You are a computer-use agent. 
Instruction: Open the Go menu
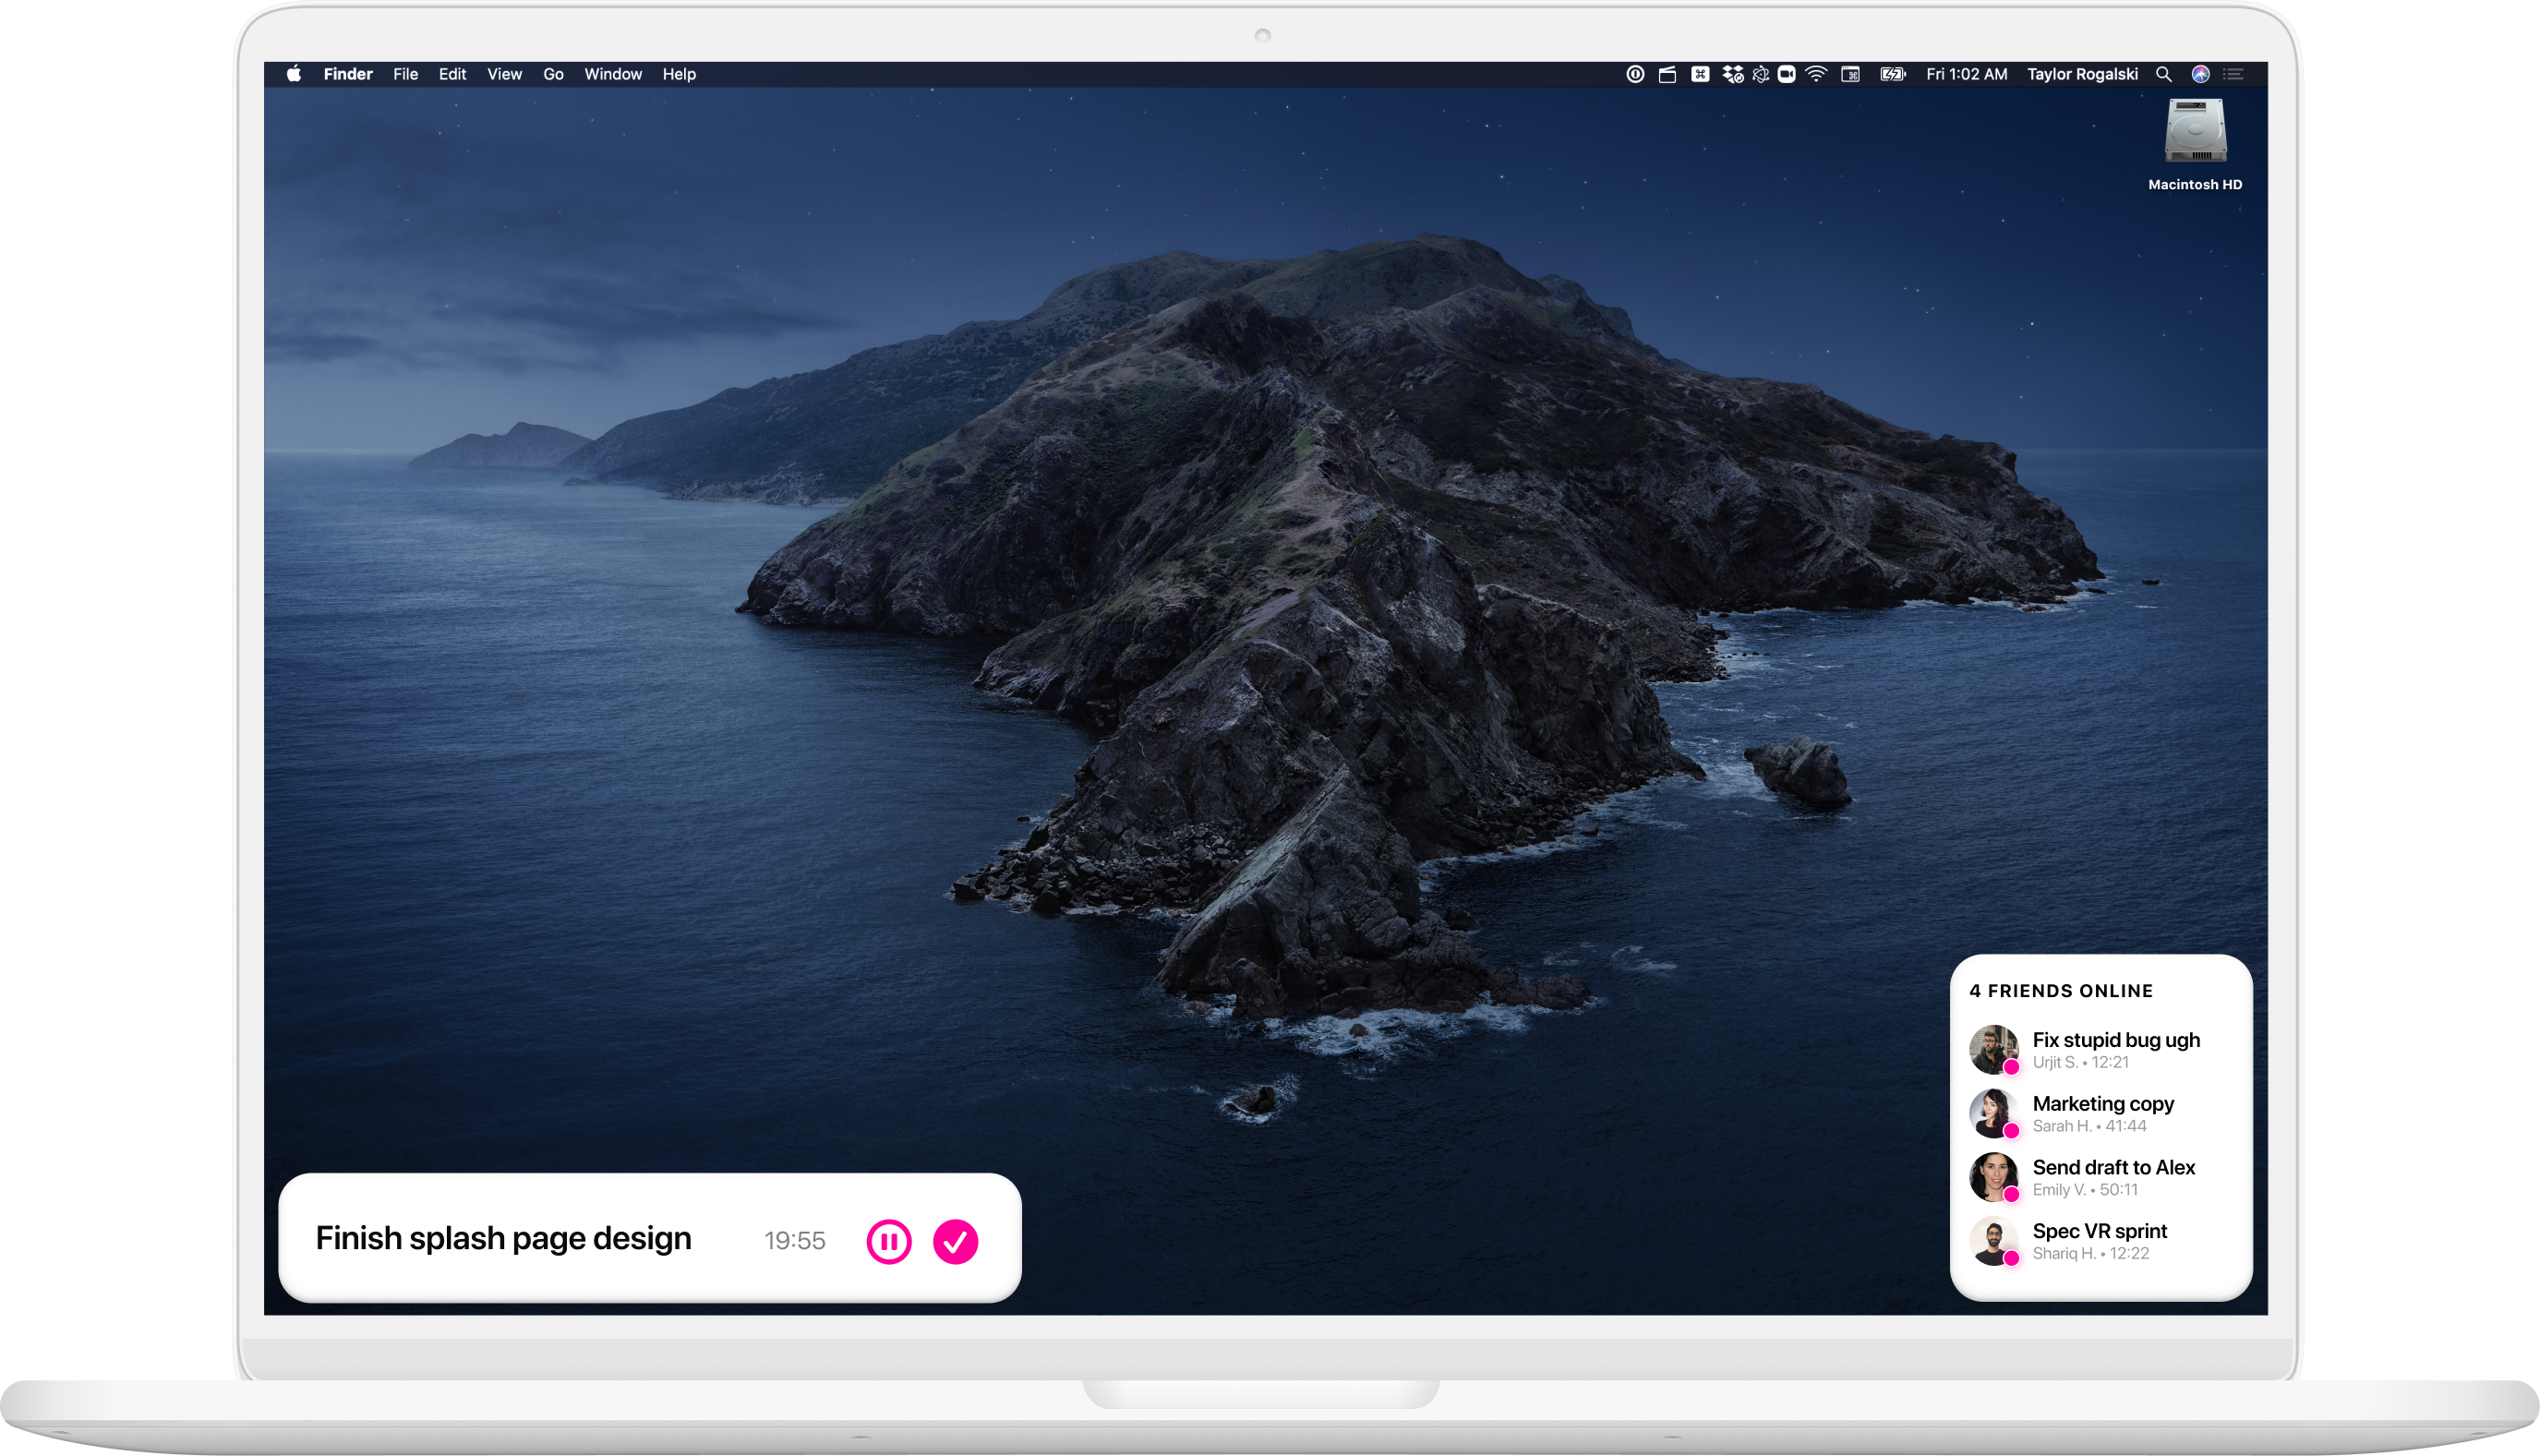pyautogui.click(x=553, y=74)
